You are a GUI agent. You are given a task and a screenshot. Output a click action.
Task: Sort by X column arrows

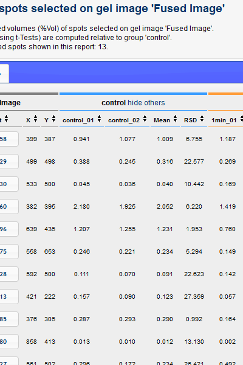coord(35,119)
